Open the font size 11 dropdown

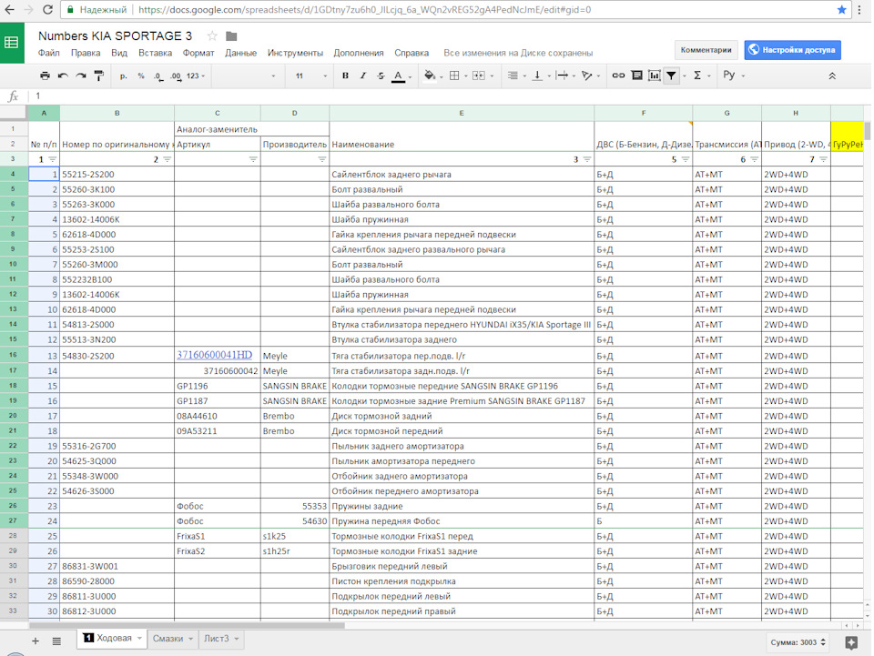(310, 76)
